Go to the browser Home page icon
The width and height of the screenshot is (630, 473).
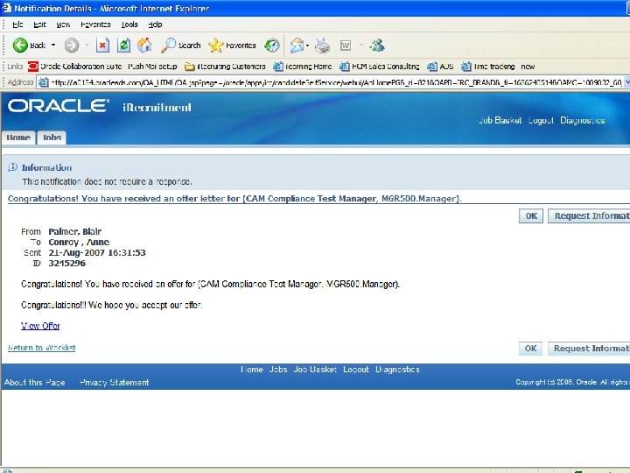[x=144, y=45]
